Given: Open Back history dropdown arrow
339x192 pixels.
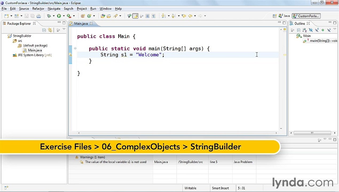Looking at the screenshot, I should [195, 16].
